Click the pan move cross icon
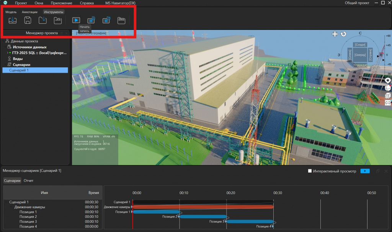The width and height of the screenshot is (392, 232). pyautogui.click(x=335, y=34)
